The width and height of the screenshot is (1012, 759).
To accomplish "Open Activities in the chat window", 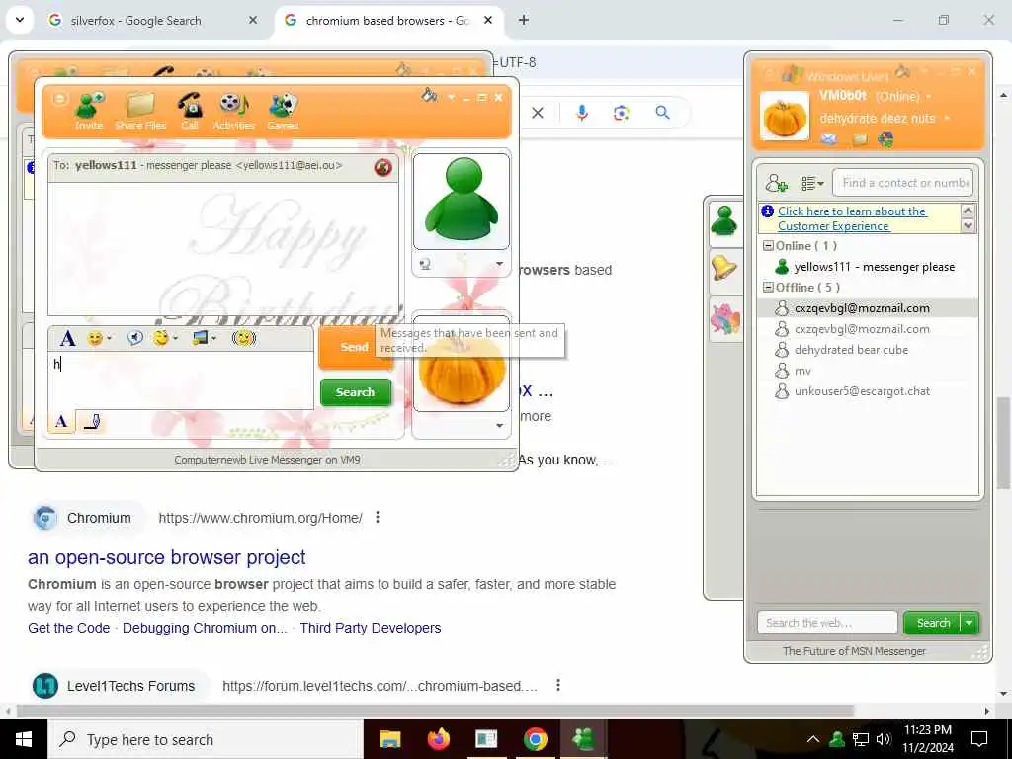I will [x=233, y=111].
